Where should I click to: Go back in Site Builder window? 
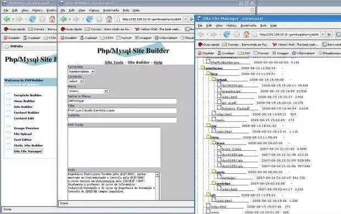(x=63, y=19)
